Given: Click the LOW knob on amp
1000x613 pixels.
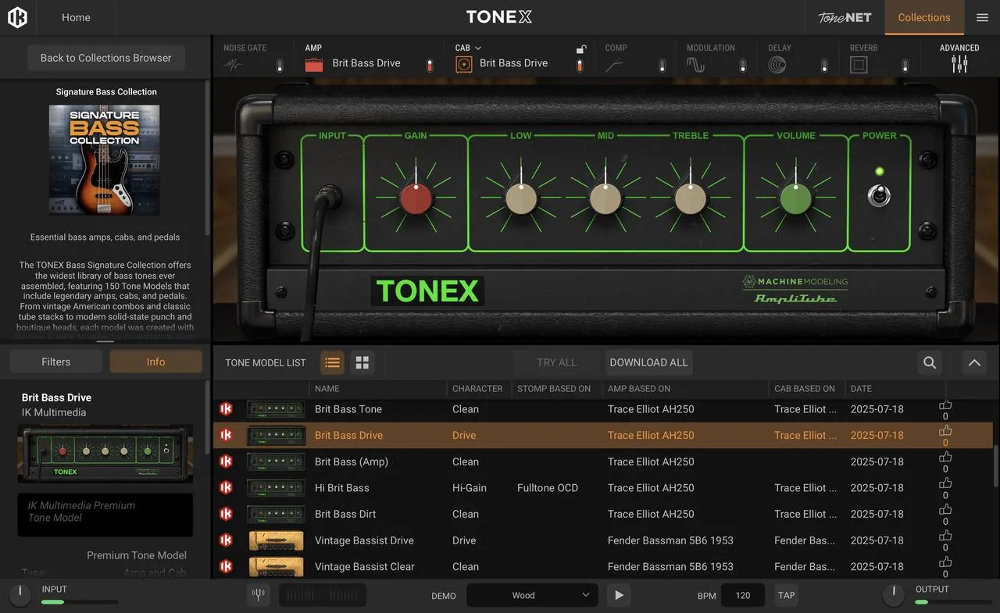Looking at the screenshot, I should [x=521, y=199].
